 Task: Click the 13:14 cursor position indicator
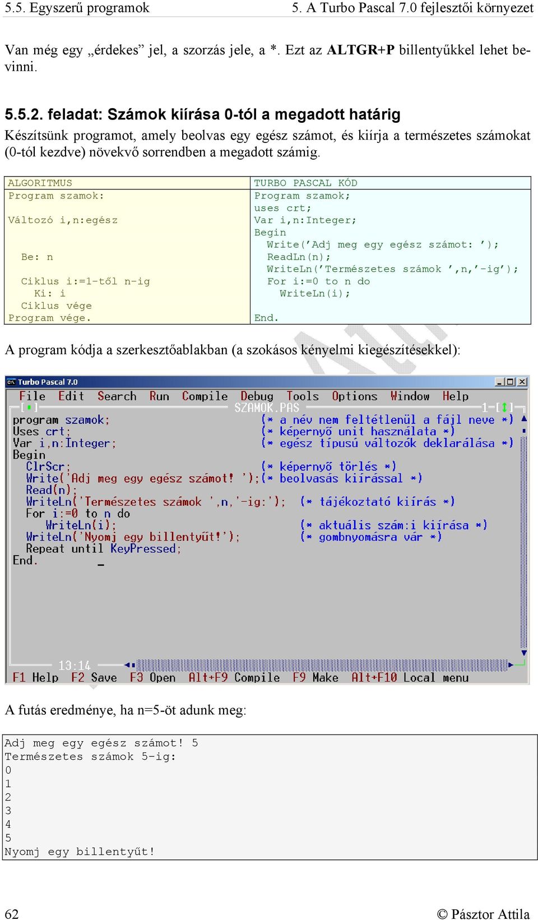(x=75, y=665)
